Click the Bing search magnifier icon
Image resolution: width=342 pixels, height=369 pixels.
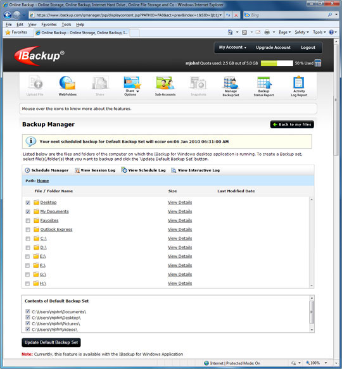(x=330, y=15)
